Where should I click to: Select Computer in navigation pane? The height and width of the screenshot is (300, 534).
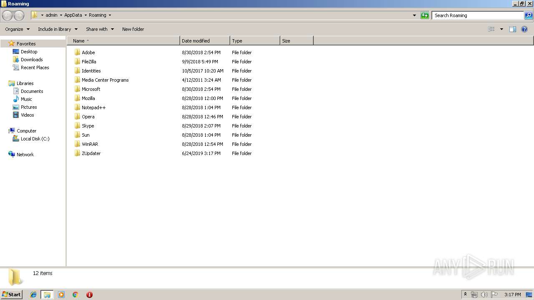coord(26,131)
